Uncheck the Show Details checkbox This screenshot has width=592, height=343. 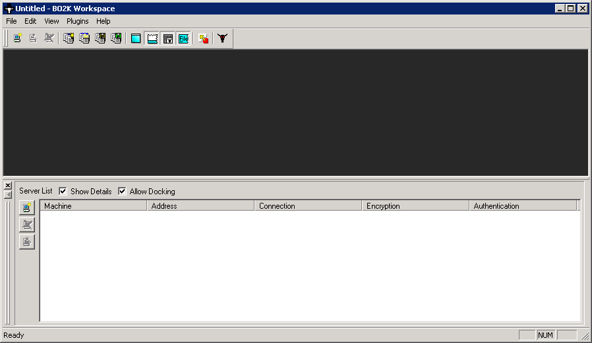[63, 192]
